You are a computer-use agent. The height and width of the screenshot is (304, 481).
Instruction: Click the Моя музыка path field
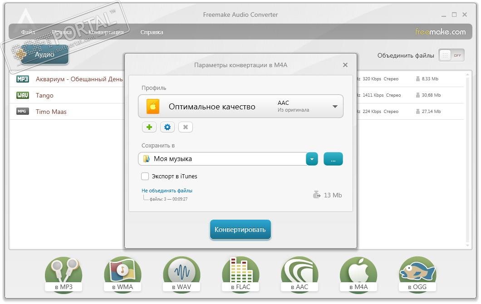point(222,159)
